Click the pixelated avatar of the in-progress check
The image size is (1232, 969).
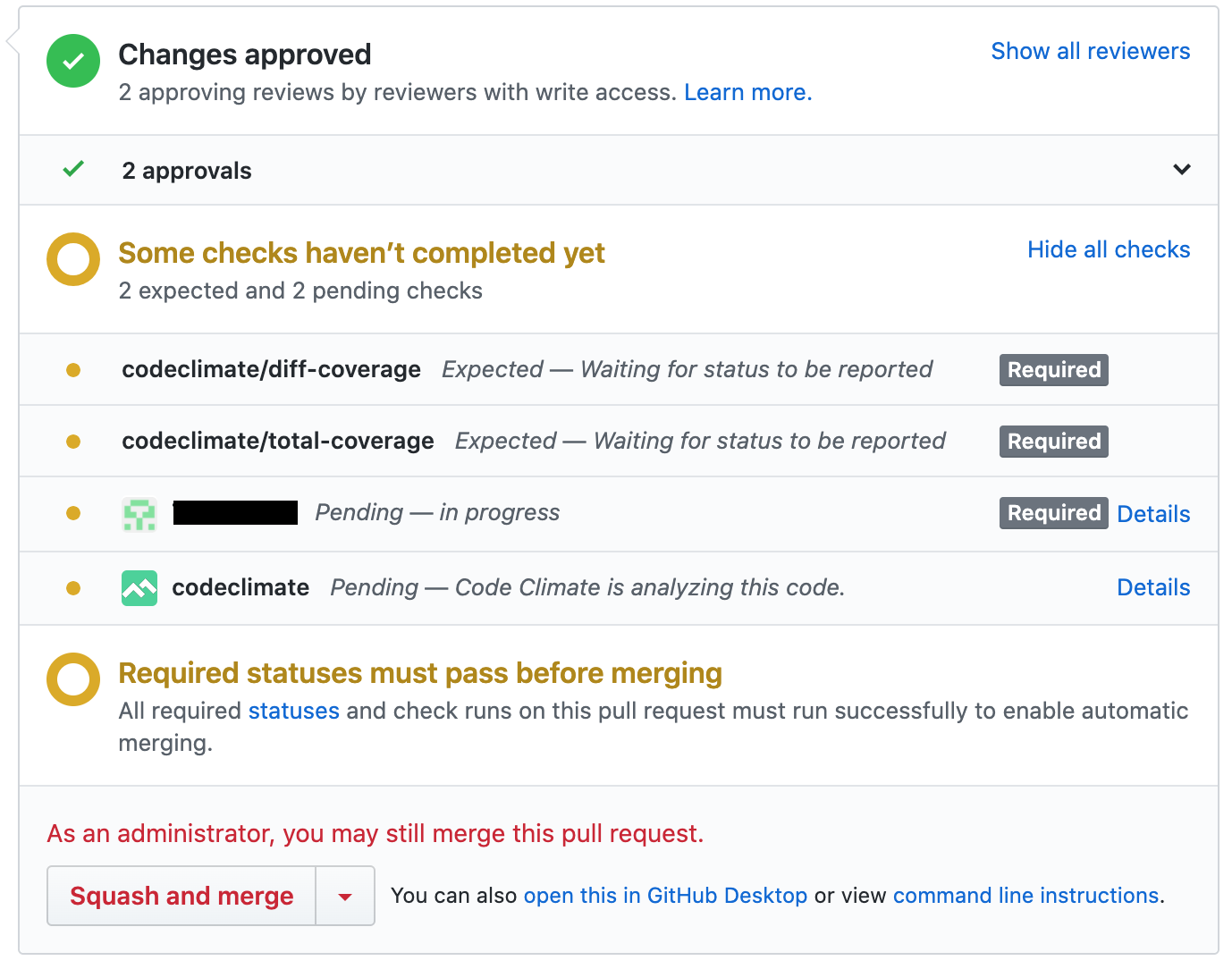tap(139, 513)
